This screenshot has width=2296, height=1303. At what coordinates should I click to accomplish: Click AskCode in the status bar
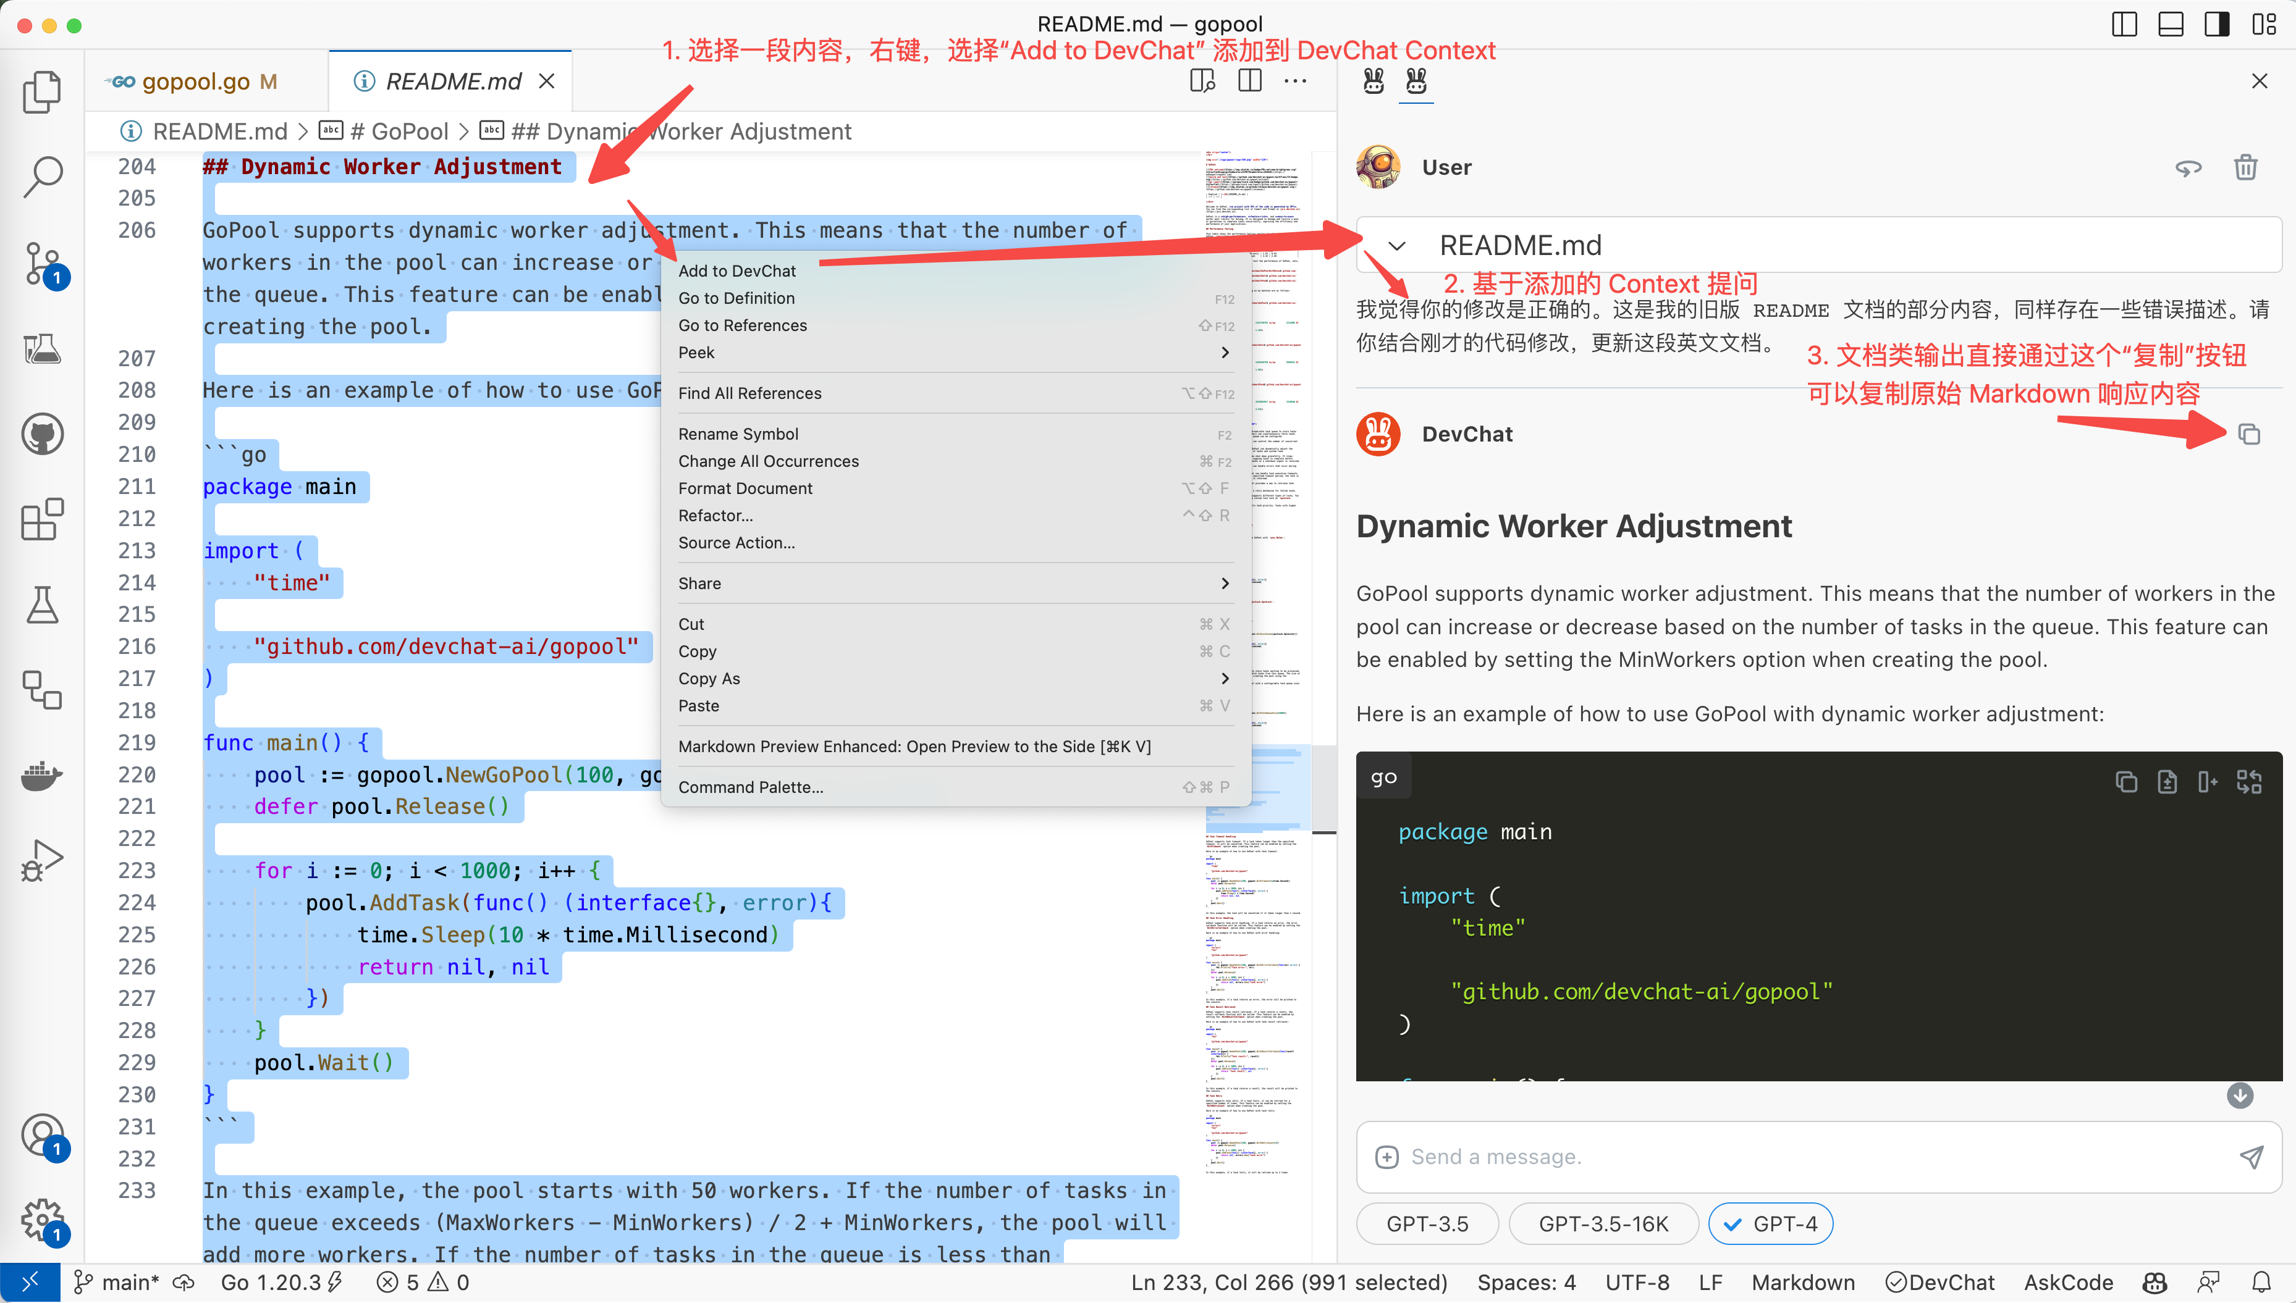pyautogui.click(x=2069, y=1283)
